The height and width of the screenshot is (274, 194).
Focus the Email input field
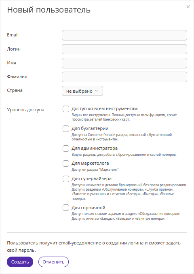[124, 35]
